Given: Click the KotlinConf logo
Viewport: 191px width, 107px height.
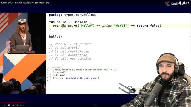Looking at the screenshot, I should click(x=175, y=4).
